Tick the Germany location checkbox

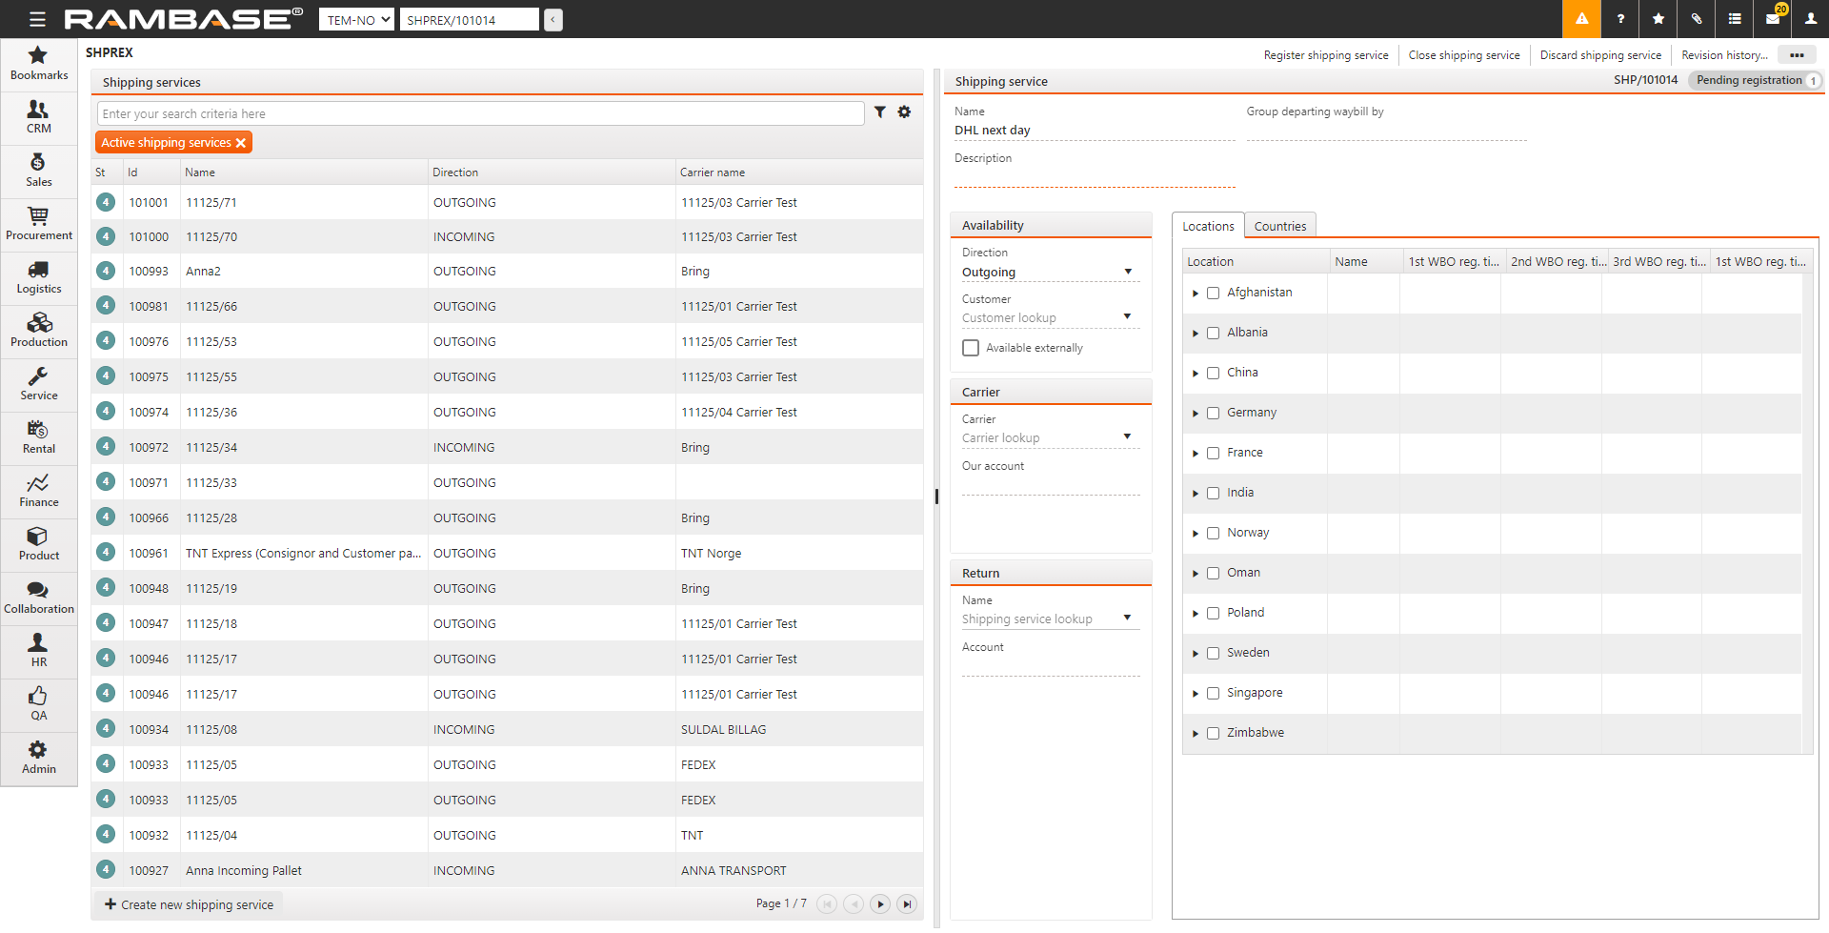click(1213, 413)
